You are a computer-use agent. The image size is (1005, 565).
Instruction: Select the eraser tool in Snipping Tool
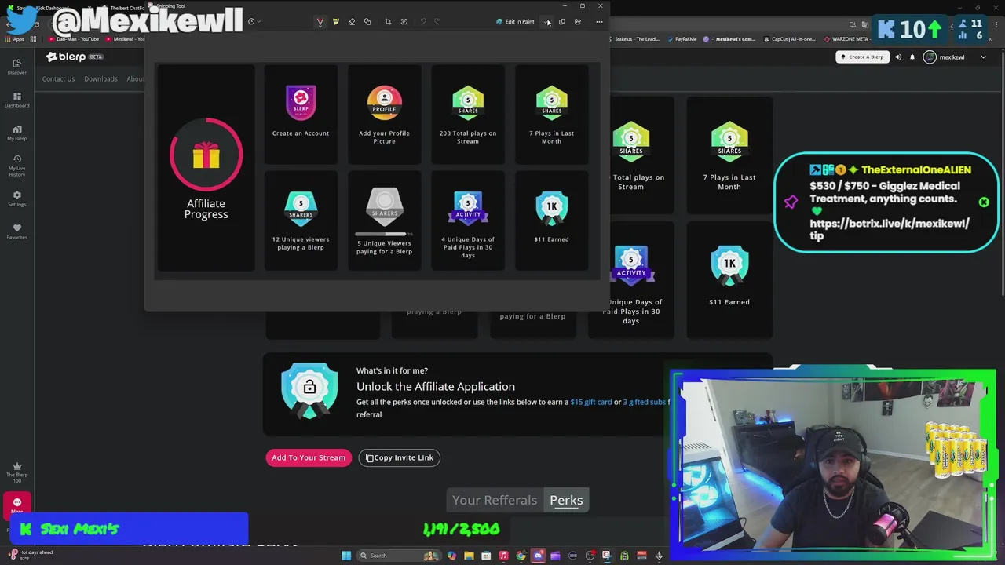[351, 22]
